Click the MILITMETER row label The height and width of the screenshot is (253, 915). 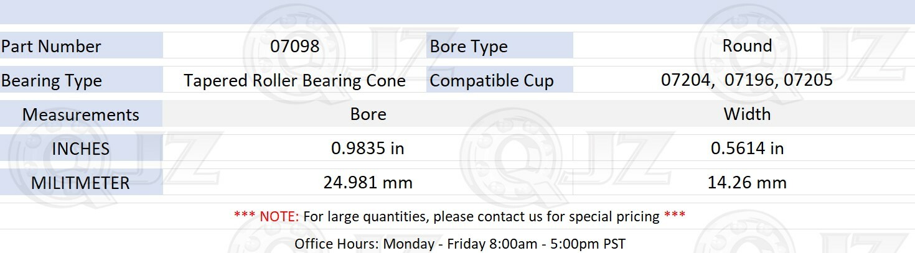[x=81, y=183]
